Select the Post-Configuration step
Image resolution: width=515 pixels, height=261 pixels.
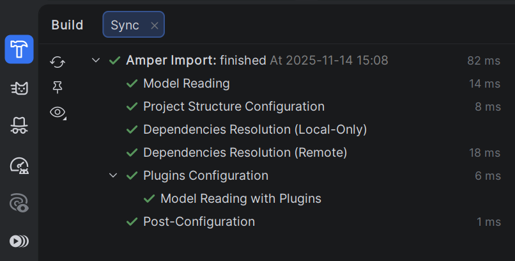click(x=199, y=222)
